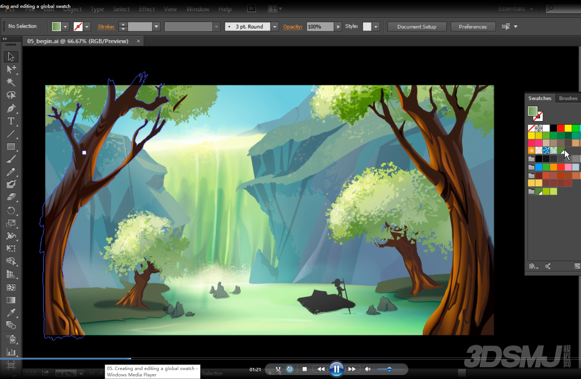Select the Line Segment tool
The image size is (581, 379).
11,134
